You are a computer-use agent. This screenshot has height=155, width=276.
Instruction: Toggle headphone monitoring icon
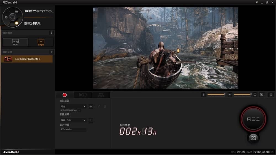[255, 95]
